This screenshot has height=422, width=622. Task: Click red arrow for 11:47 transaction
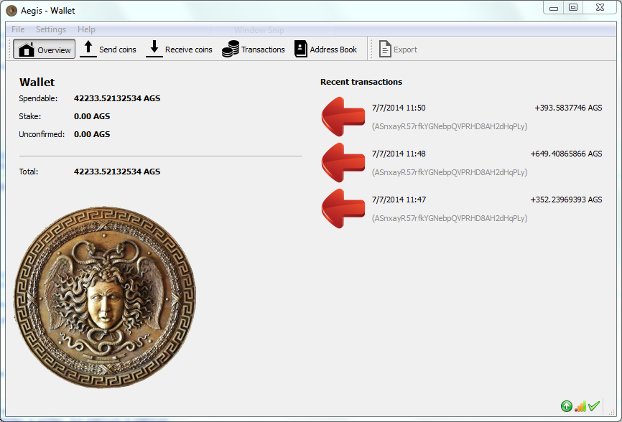tap(343, 208)
